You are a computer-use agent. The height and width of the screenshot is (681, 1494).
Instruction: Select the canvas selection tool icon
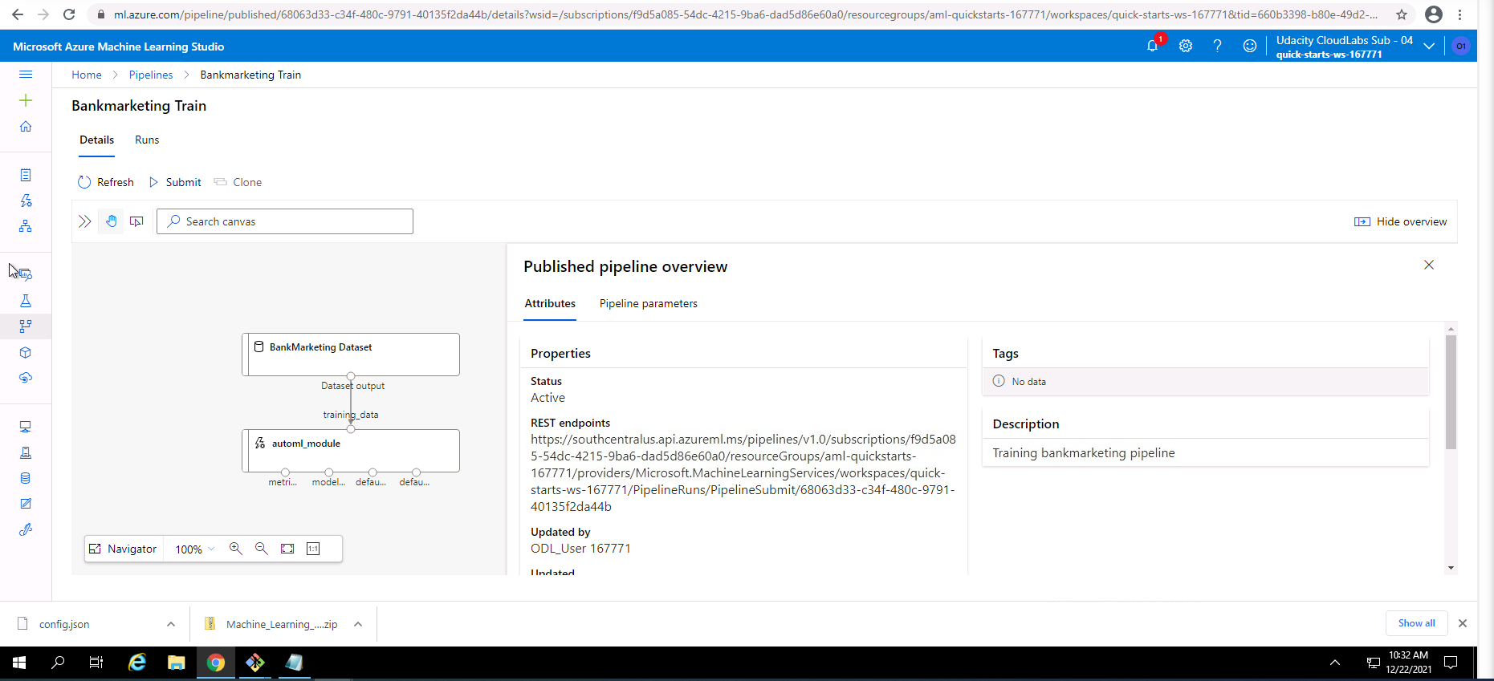136,221
